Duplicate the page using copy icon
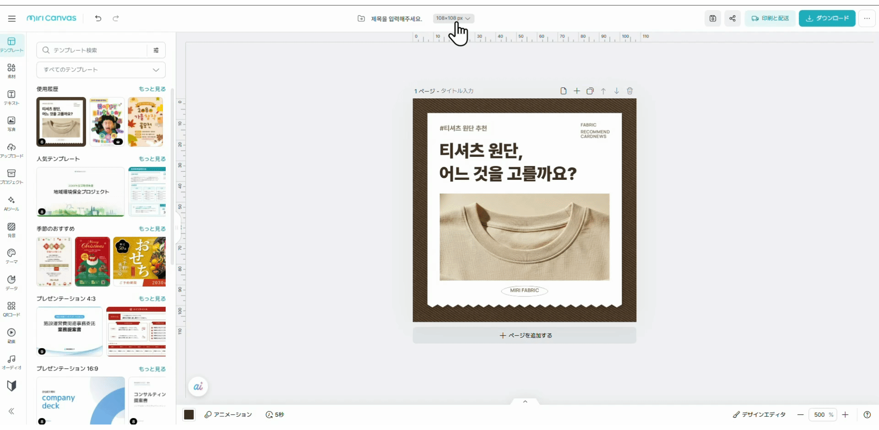879x430 pixels. pos(590,91)
